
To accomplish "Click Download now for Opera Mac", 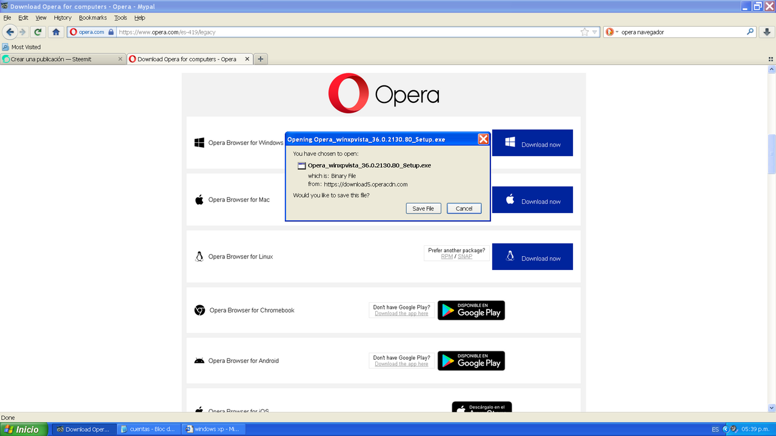I will (532, 200).
